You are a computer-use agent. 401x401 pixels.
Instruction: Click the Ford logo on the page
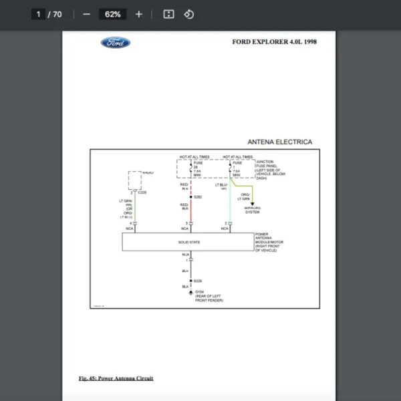click(x=116, y=43)
